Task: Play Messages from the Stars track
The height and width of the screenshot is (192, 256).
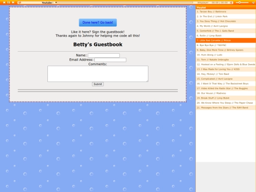Action: click(x=226, y=108)
